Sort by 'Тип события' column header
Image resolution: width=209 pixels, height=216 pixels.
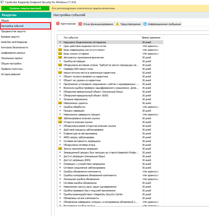coord(101,37)
